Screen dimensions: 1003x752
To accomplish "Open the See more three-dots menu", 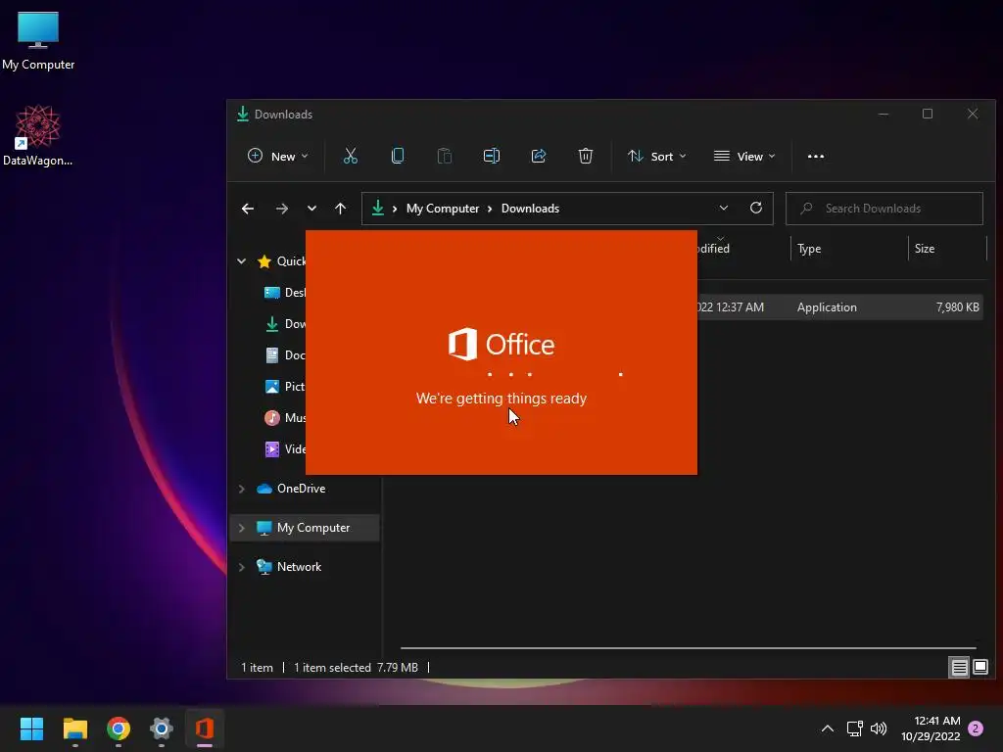I will (x=816, y=156).
